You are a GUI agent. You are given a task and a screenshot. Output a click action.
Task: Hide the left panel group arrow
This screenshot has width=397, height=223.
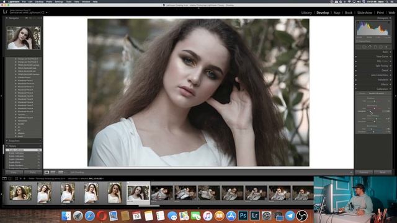(1, 96)
